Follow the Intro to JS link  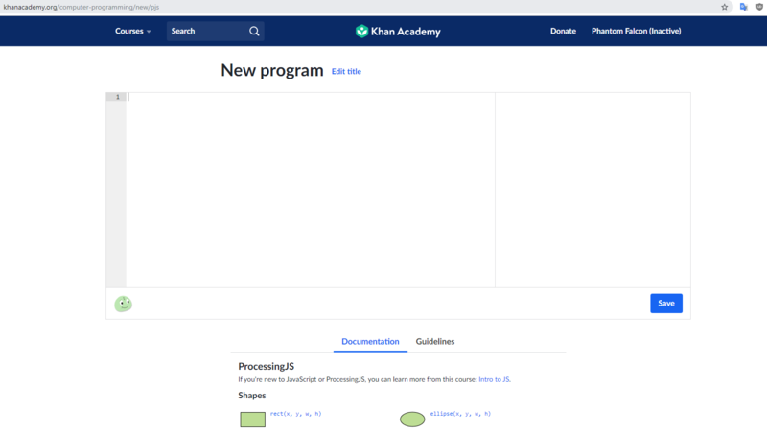click(494, 380)
